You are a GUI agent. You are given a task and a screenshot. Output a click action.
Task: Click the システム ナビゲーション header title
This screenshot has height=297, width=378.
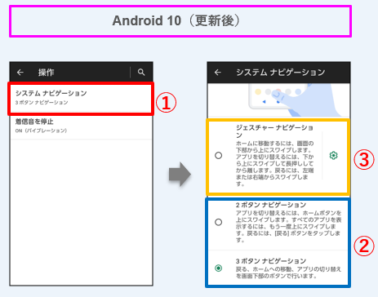pyautogui.click(x=280, y=73)
